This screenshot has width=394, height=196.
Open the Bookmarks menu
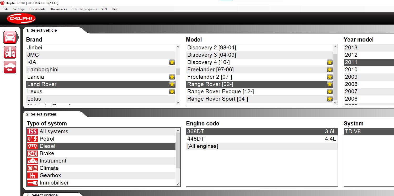point(59,9)
